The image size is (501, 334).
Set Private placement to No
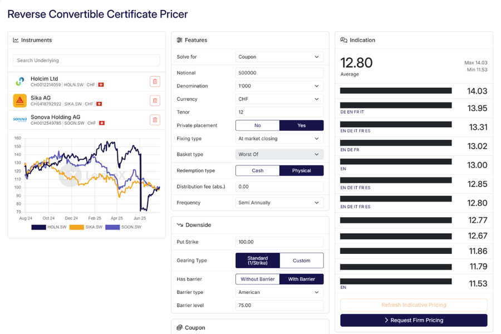pyautogui.click(x=257, y=125)
